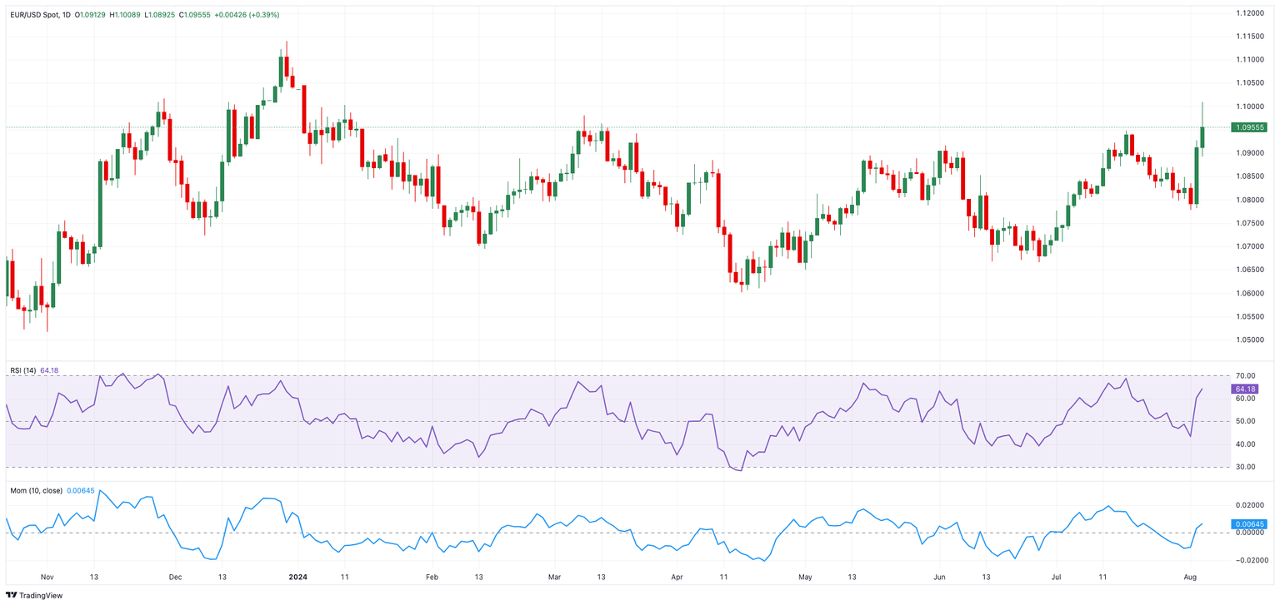Click the Nov label on time axis
This screenshot has width=1280, height=605.
tap(47, 576)
